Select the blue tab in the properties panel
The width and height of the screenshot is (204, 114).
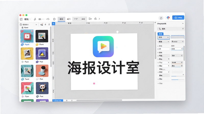pyautogui.click(x=161, y=34)
